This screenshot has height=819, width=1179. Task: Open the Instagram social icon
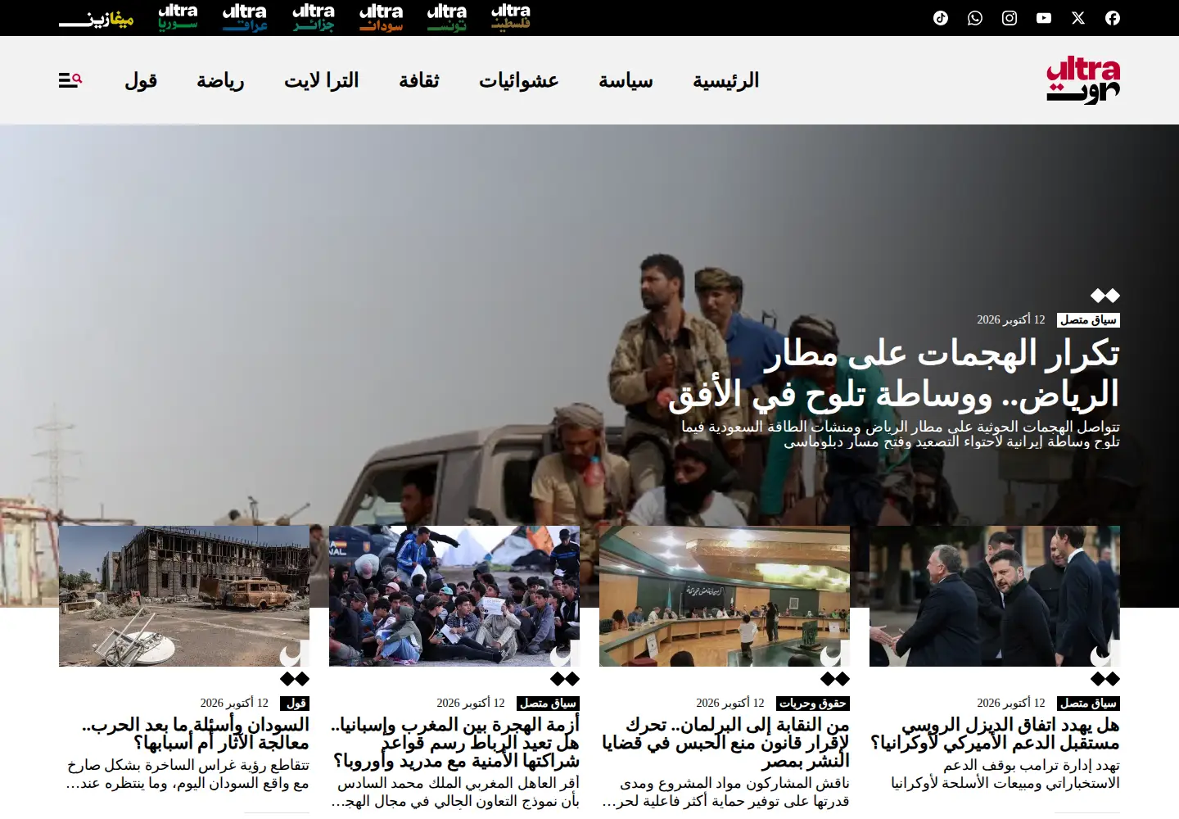pyautogui.click(x=1009, y=18)
